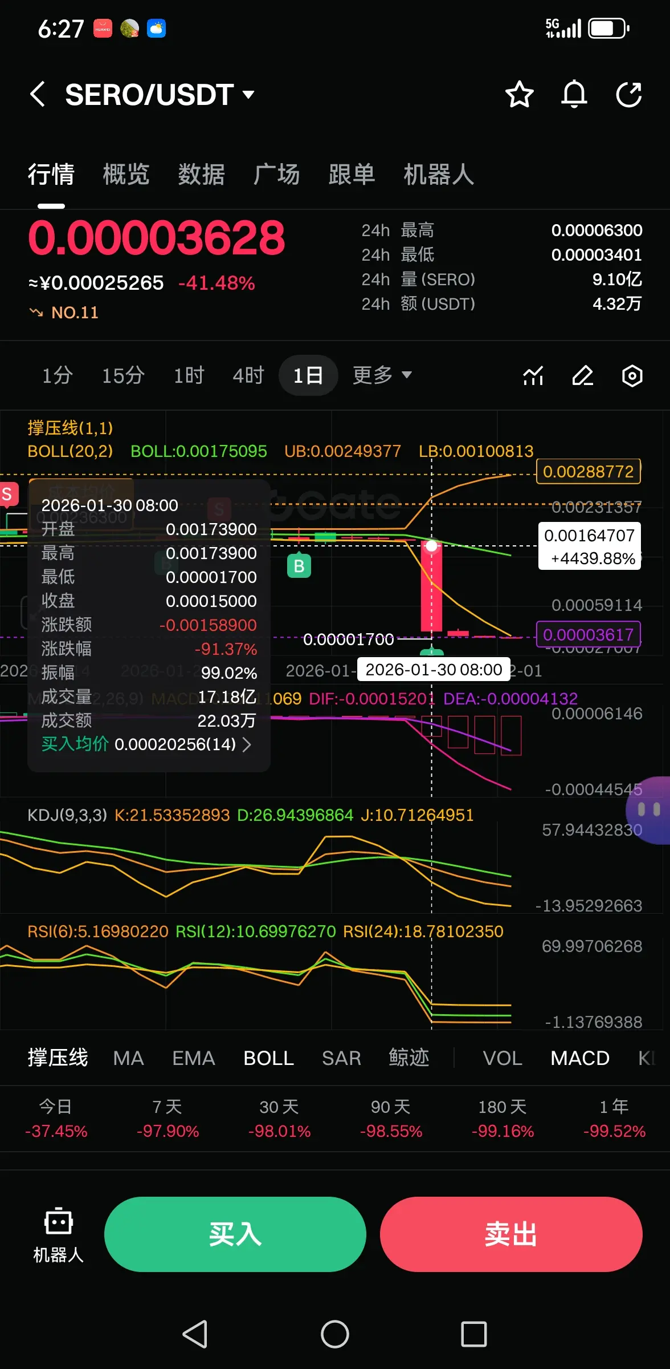Tap the 180天 -99.16% performance cell

(502, 1119)
